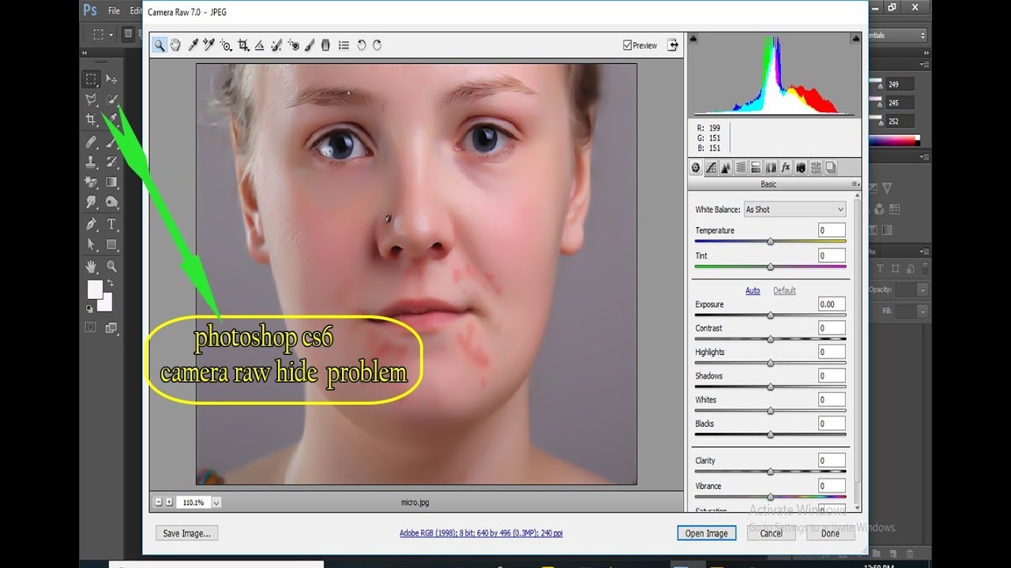Switch to the Effects fx tab

point(786,167)
